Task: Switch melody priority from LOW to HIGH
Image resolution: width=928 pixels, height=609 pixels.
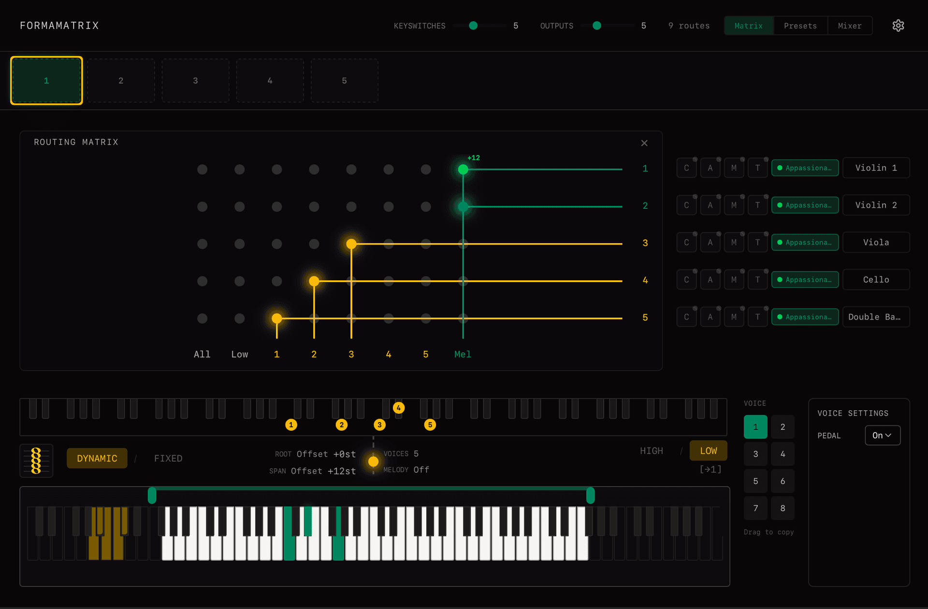Action: [x=652, y=450]
